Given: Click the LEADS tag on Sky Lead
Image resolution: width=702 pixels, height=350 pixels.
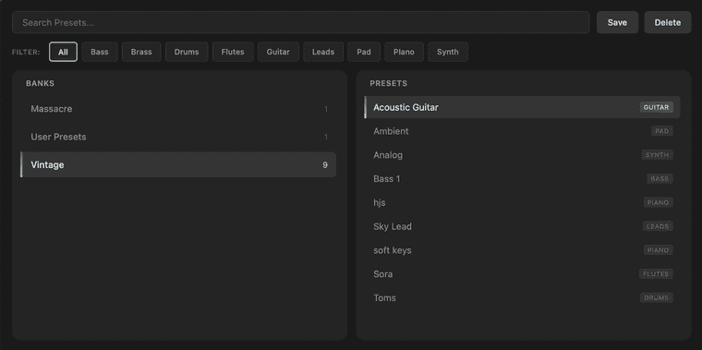Looking at the screenshot, I should 658,226.
